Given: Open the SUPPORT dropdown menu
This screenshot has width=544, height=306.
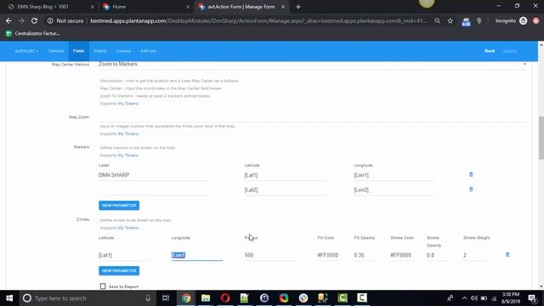Looking at the screenshot, I should 26,51.
